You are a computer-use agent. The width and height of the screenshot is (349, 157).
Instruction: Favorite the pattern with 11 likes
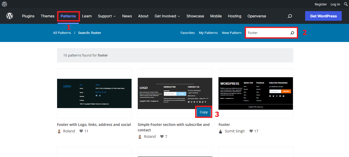pos(81,131)
